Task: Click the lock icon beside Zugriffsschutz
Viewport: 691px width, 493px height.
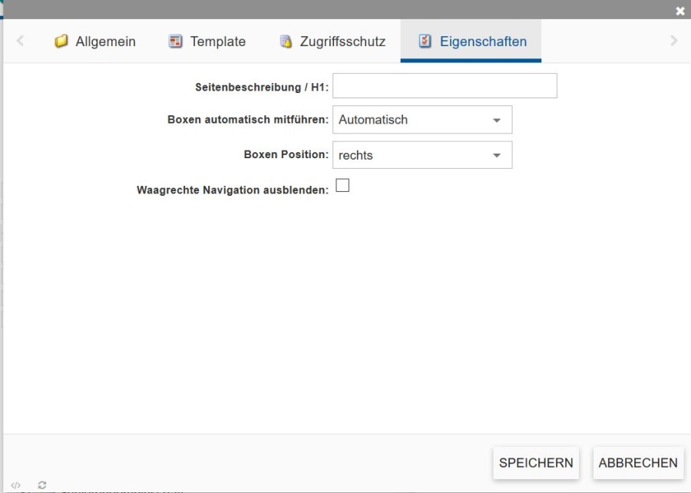Action: point(286,41)
